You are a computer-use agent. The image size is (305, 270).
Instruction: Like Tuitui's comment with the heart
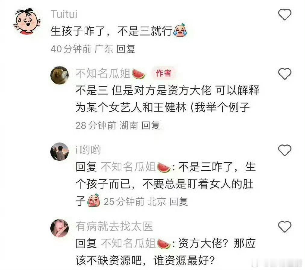click(x=285, y=14)
